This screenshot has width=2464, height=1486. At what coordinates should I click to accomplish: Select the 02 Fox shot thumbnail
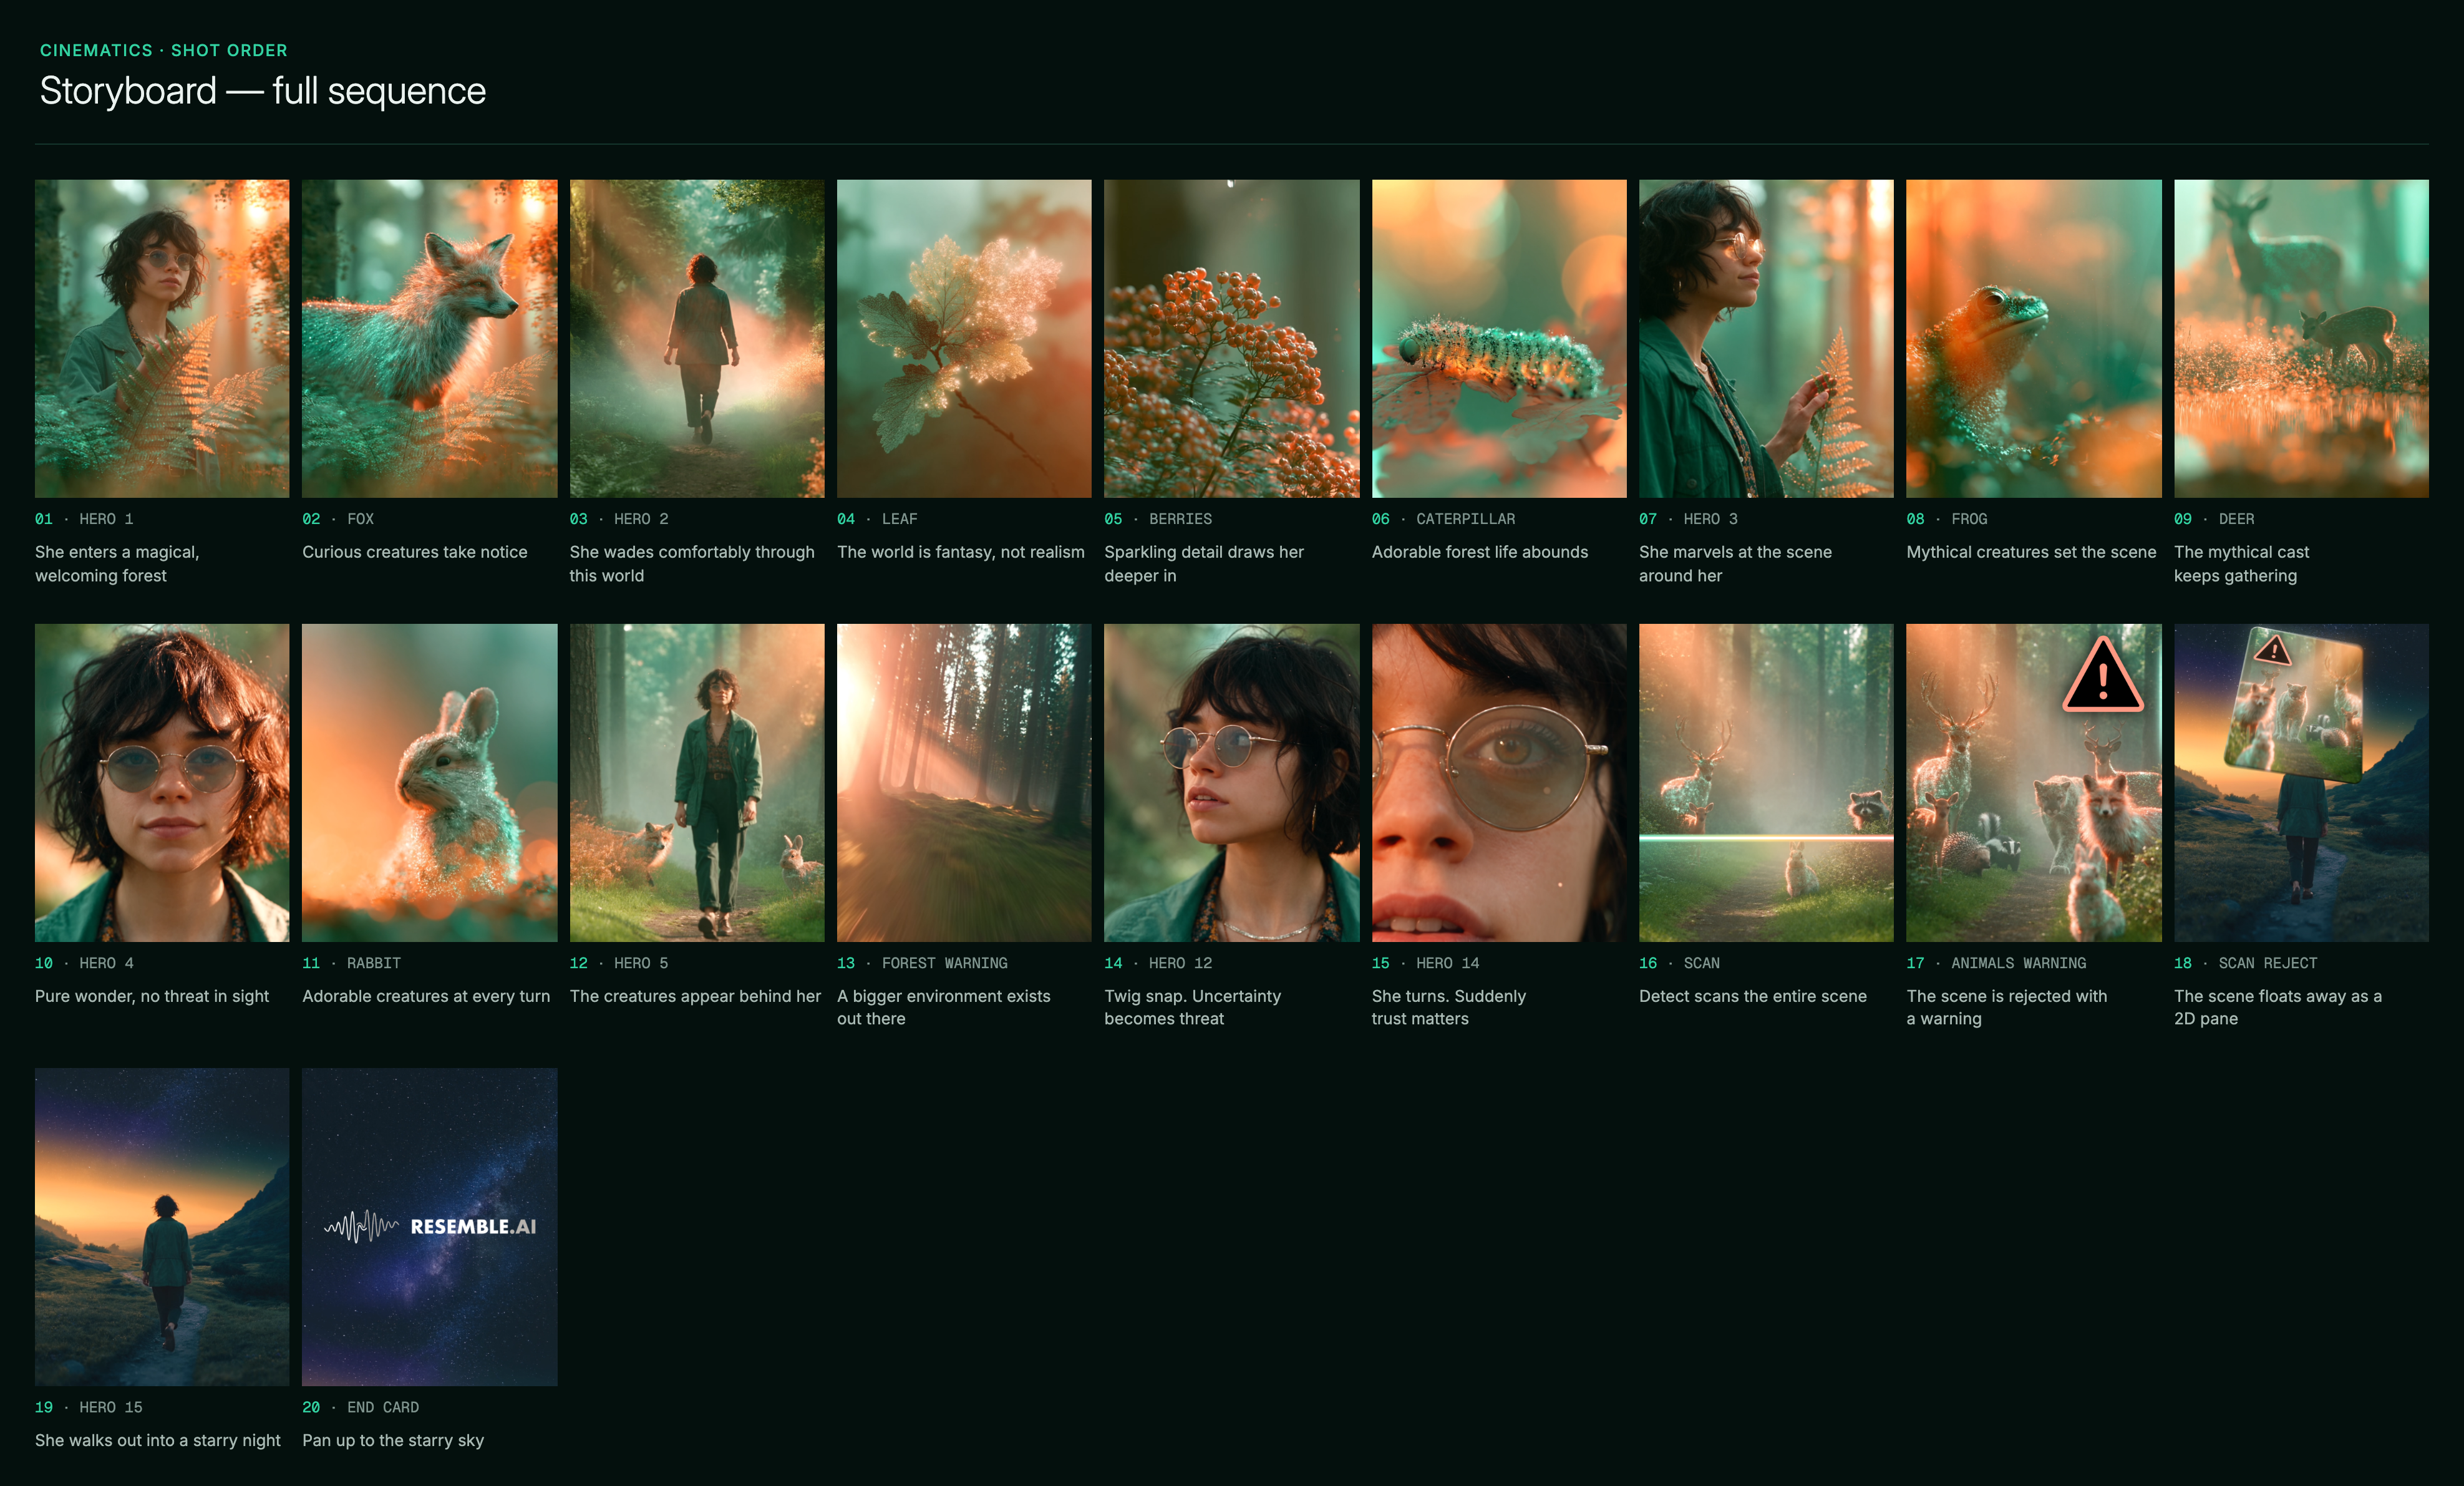point(430,338)
